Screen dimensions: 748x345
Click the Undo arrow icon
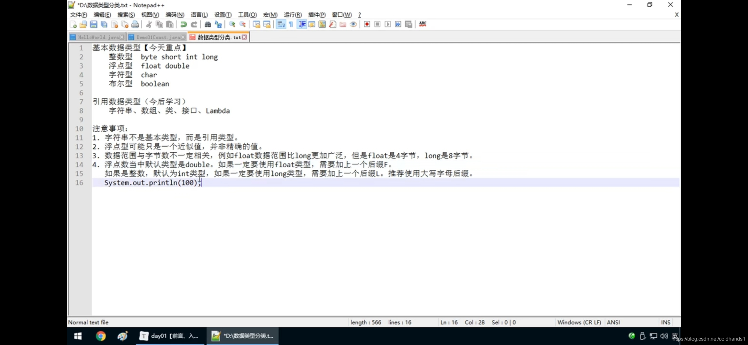click(183, 24)
